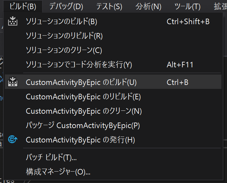227x183 pixels.
Task: Open 構成マネージャー(O)... dialog
Action: [x=113, y=172]
